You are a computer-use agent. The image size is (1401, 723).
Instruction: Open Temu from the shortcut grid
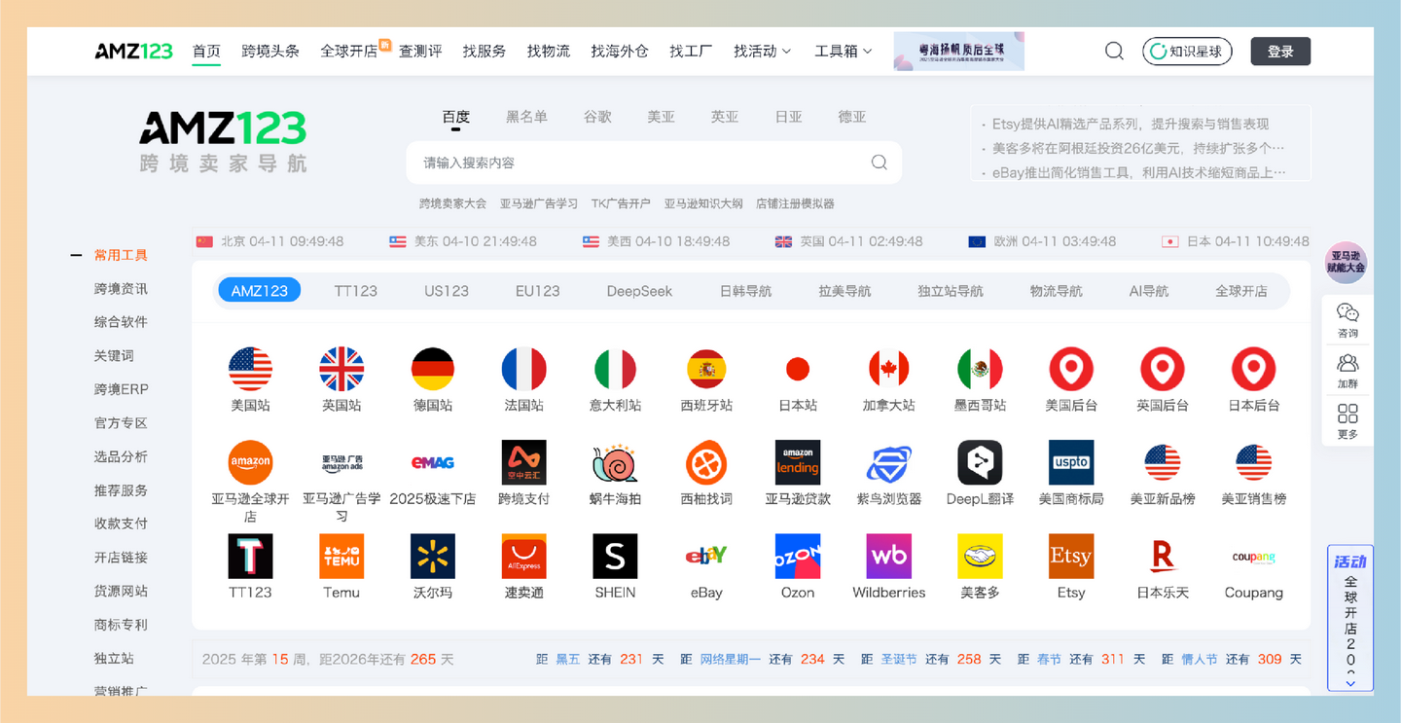(x=341, y=557)
